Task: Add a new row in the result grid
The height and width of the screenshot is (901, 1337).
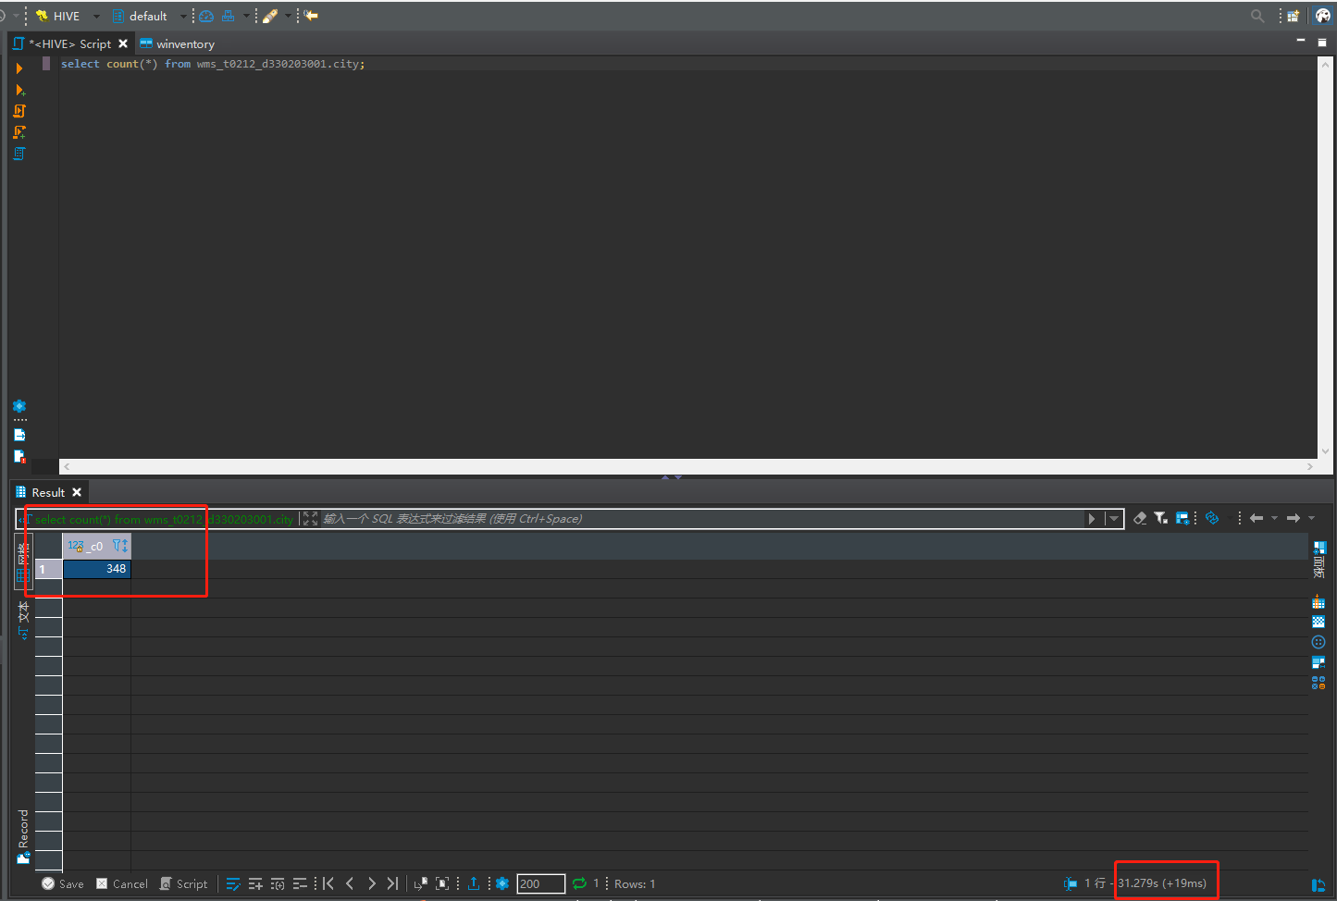Action: (255, 883)
